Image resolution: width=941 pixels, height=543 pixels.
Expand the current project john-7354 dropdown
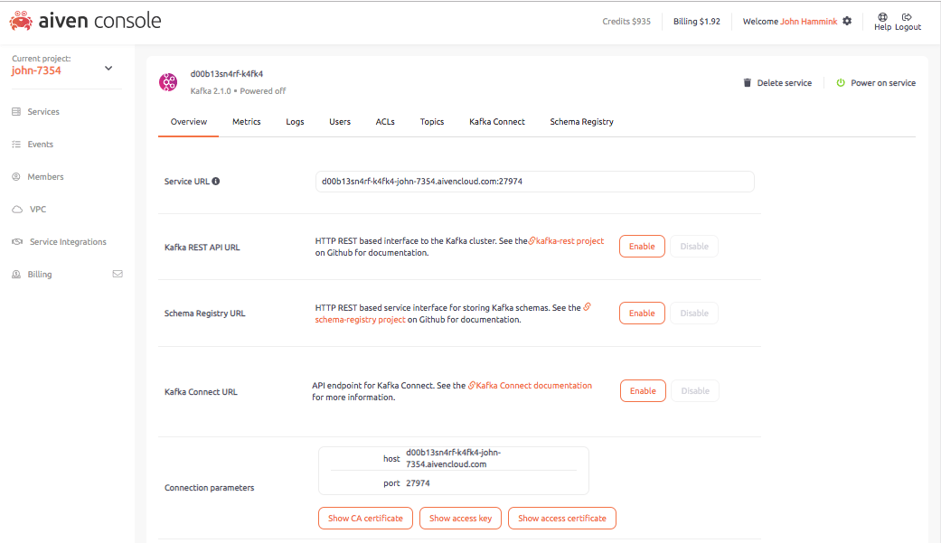pyautogui.click(x=108, y=68)
